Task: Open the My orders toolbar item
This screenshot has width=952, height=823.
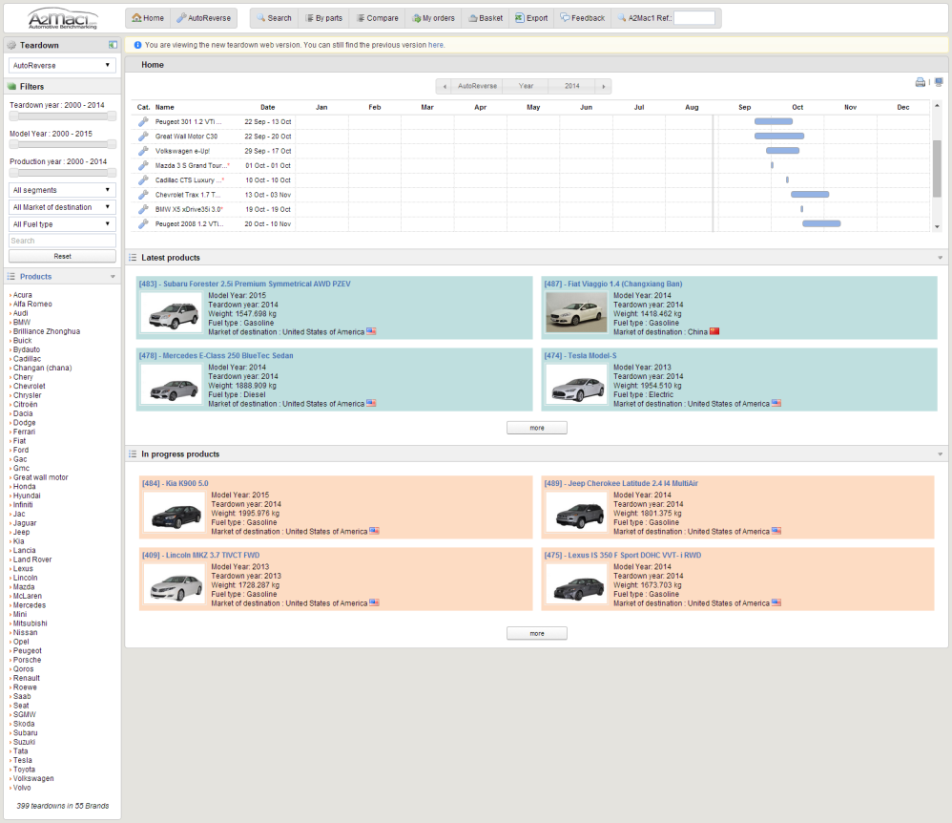Action: pyautogui.click(x=433, y=18)
